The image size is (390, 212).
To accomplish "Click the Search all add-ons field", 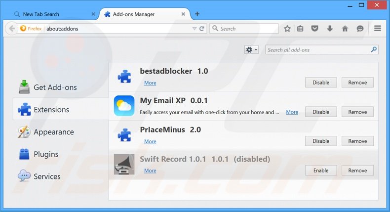I will 317,50.
